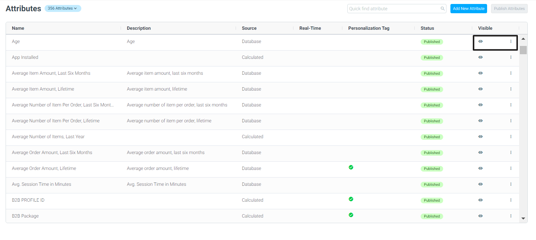Expand the 356 Attributes dropdown
Image resolution: width=536 pixels, height=240 pixels.
click(63, 8)
